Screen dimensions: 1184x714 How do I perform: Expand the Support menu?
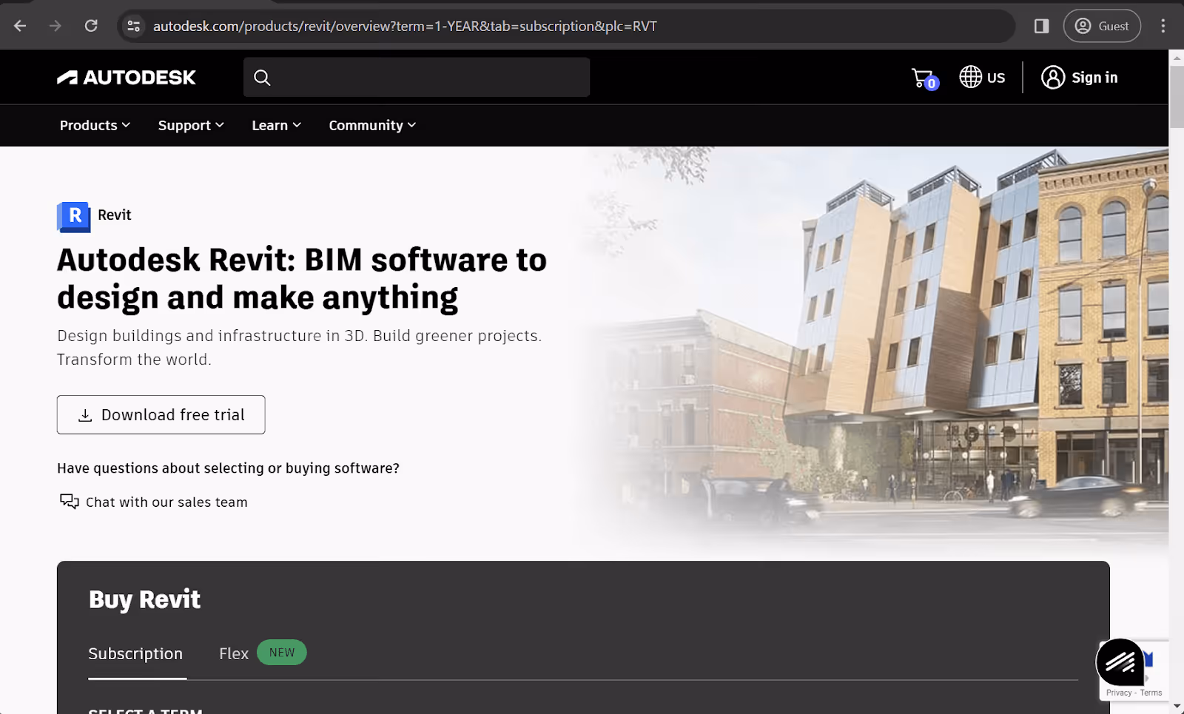[191, 125]
